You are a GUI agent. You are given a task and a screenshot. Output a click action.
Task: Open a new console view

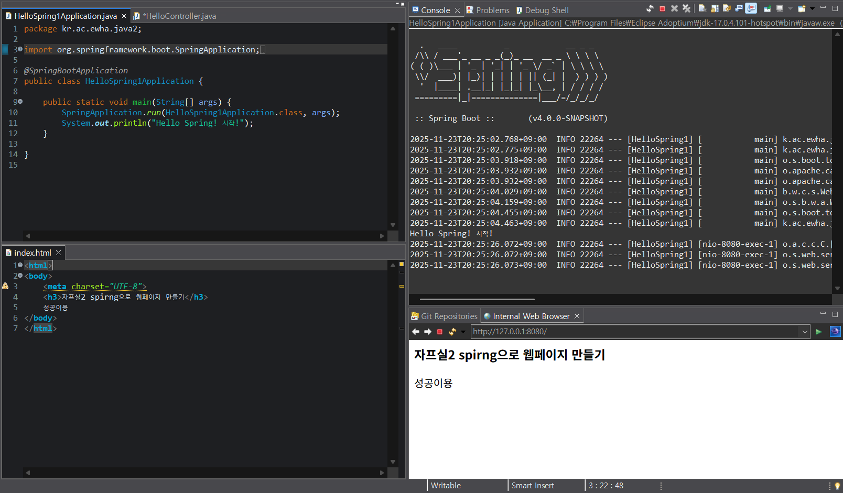[x=802, y=8]
